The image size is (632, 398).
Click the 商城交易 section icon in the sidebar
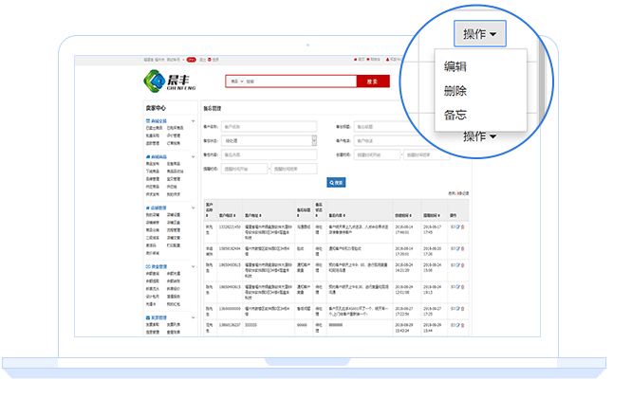pos(147,121)
